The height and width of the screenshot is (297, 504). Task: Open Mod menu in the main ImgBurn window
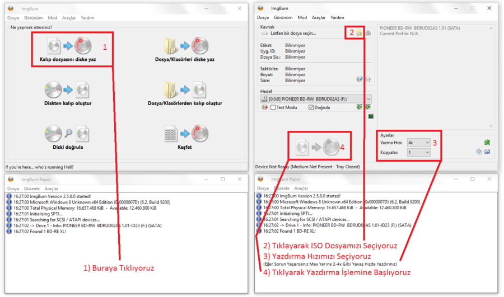pyautogui.click(x=53, y=18)
